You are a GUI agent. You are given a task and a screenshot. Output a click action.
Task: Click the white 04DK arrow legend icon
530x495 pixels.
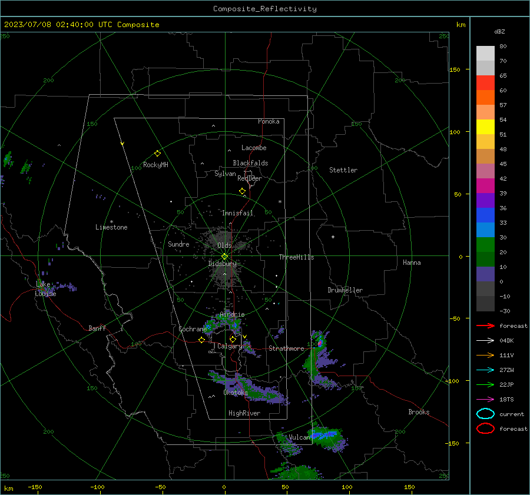point(485,341)
